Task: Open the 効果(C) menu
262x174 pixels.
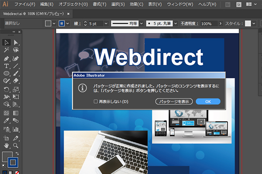Action: (x=137, y=4)
